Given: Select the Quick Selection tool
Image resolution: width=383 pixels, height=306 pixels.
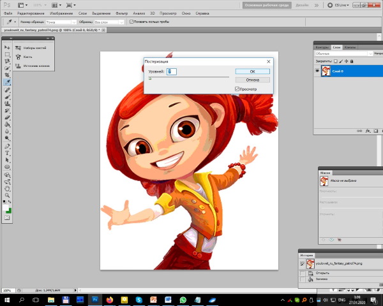Looking at the screenshot, I should point(7,68).
